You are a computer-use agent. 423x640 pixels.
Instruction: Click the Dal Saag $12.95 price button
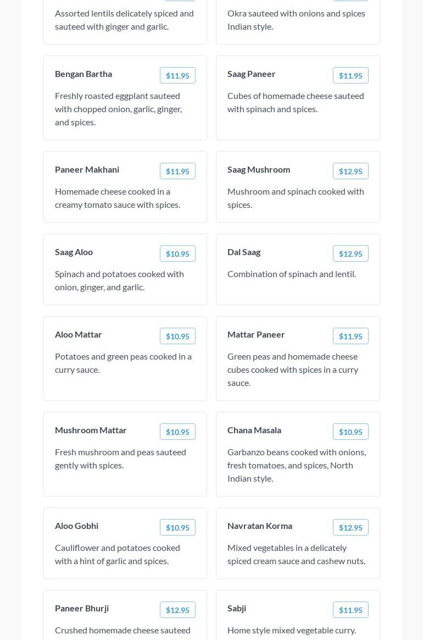[350, 254]
